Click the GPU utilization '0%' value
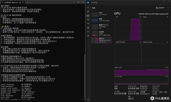The image size is (171, 102). tap(116, 88)
